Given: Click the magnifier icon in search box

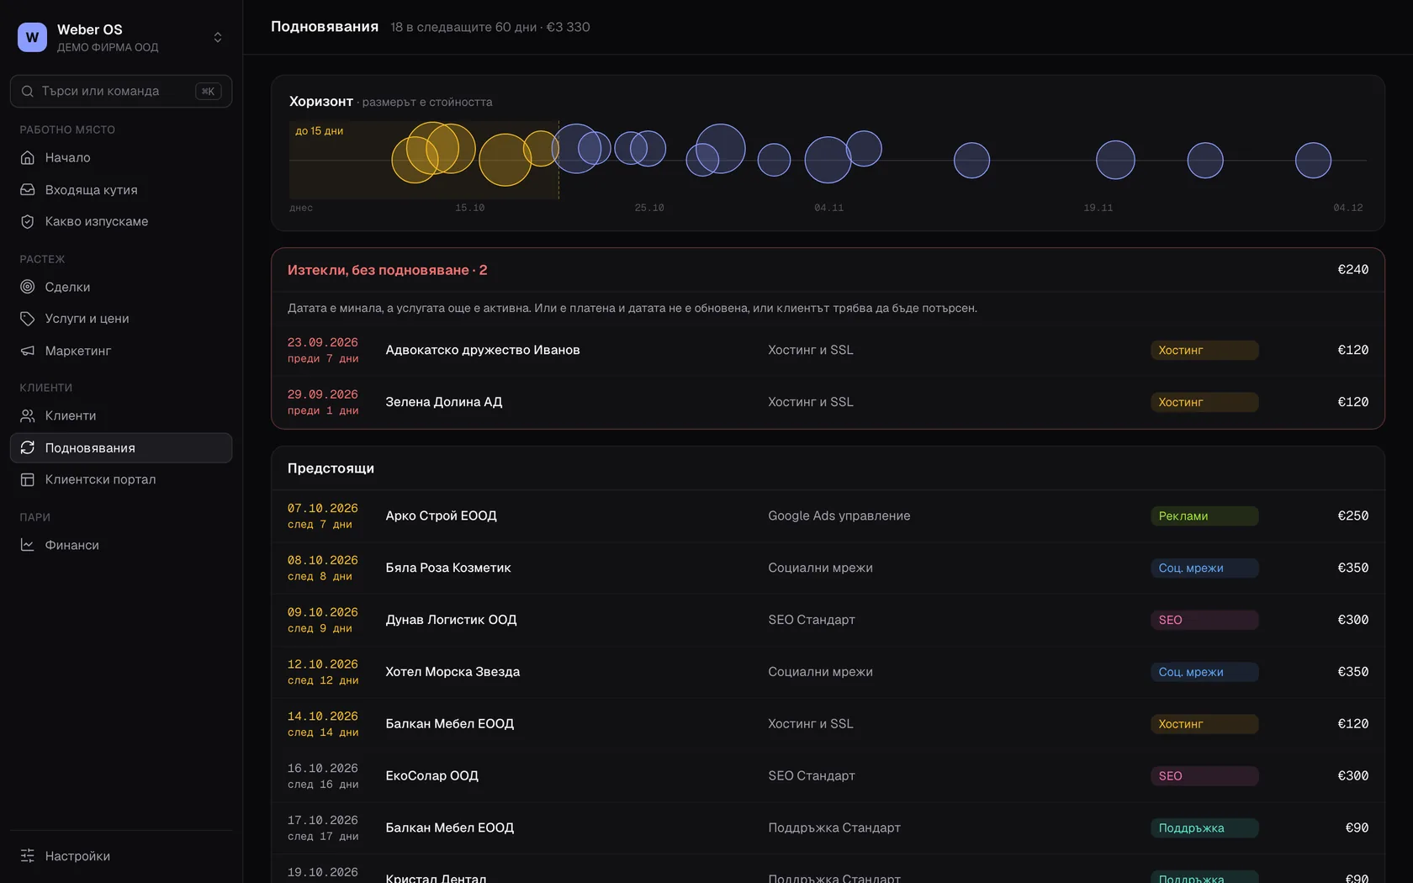Looking at the screenshot, I should click(28, 91).
